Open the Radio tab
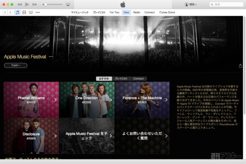Screen dimensions: 246x164 tap(137, 12)
